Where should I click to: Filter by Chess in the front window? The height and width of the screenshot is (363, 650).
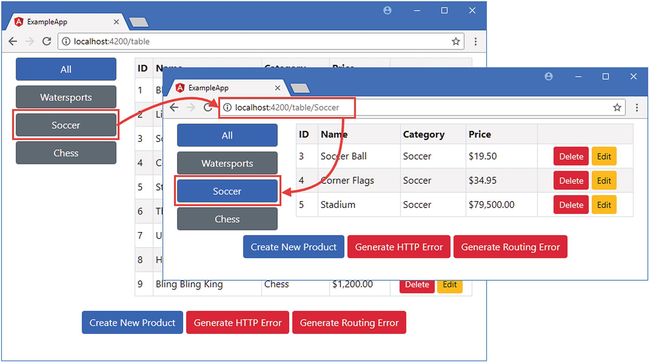coord(227,219)
